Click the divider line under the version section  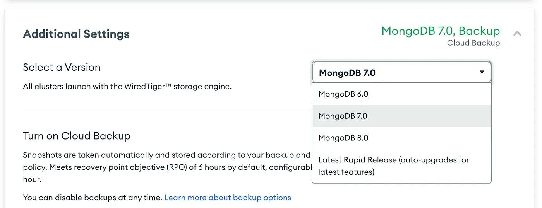pos(166,111)
